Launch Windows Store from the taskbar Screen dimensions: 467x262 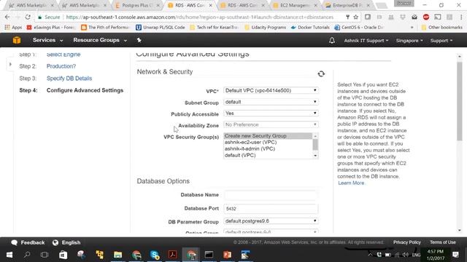(x=63, y=255)
